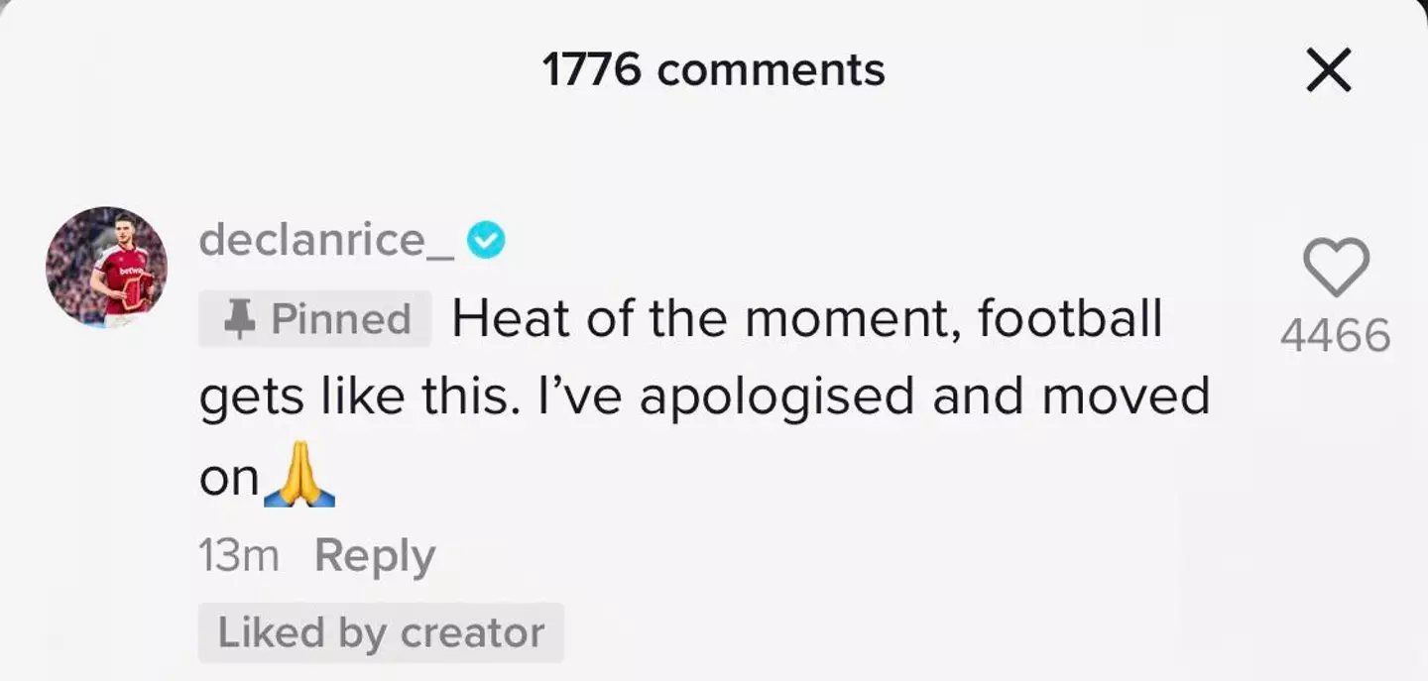Click the word 'creator' in the badge
This screenshot has width=1428, height=681.
472,632
